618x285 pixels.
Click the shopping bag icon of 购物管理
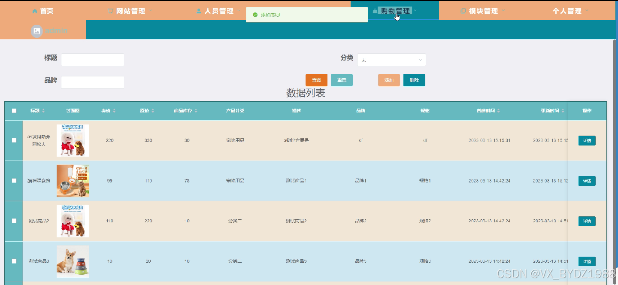[375, 11]
